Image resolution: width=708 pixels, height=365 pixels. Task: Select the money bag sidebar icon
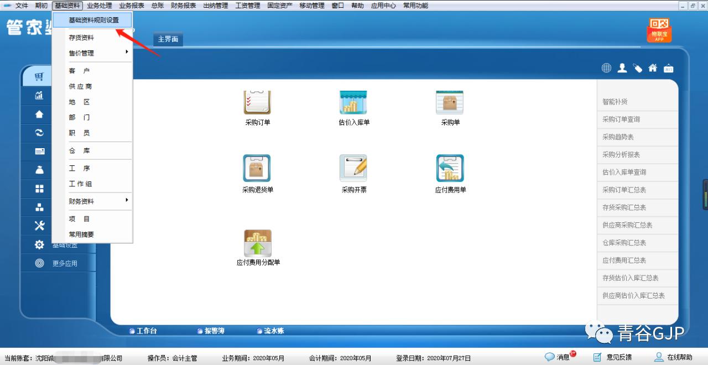39,170
